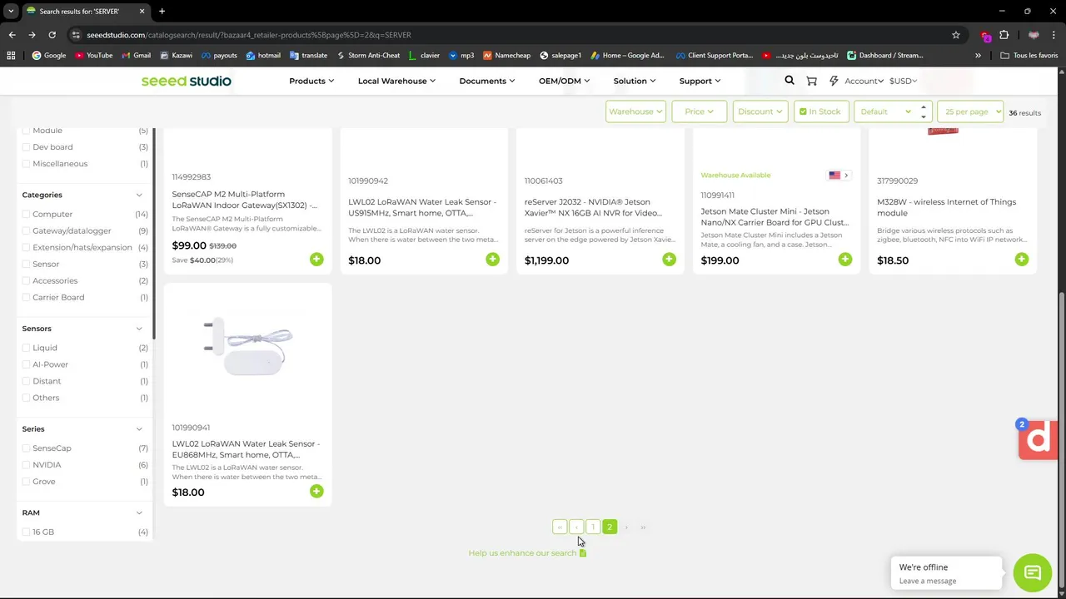Open the 25 per page dropdown
This screenshot has height=599, width=1066.
tap(970, 111)
